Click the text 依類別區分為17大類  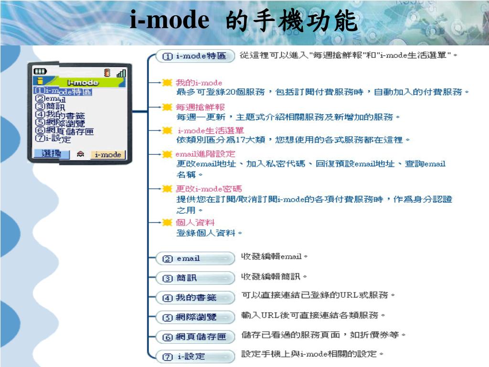click(221, 140)
